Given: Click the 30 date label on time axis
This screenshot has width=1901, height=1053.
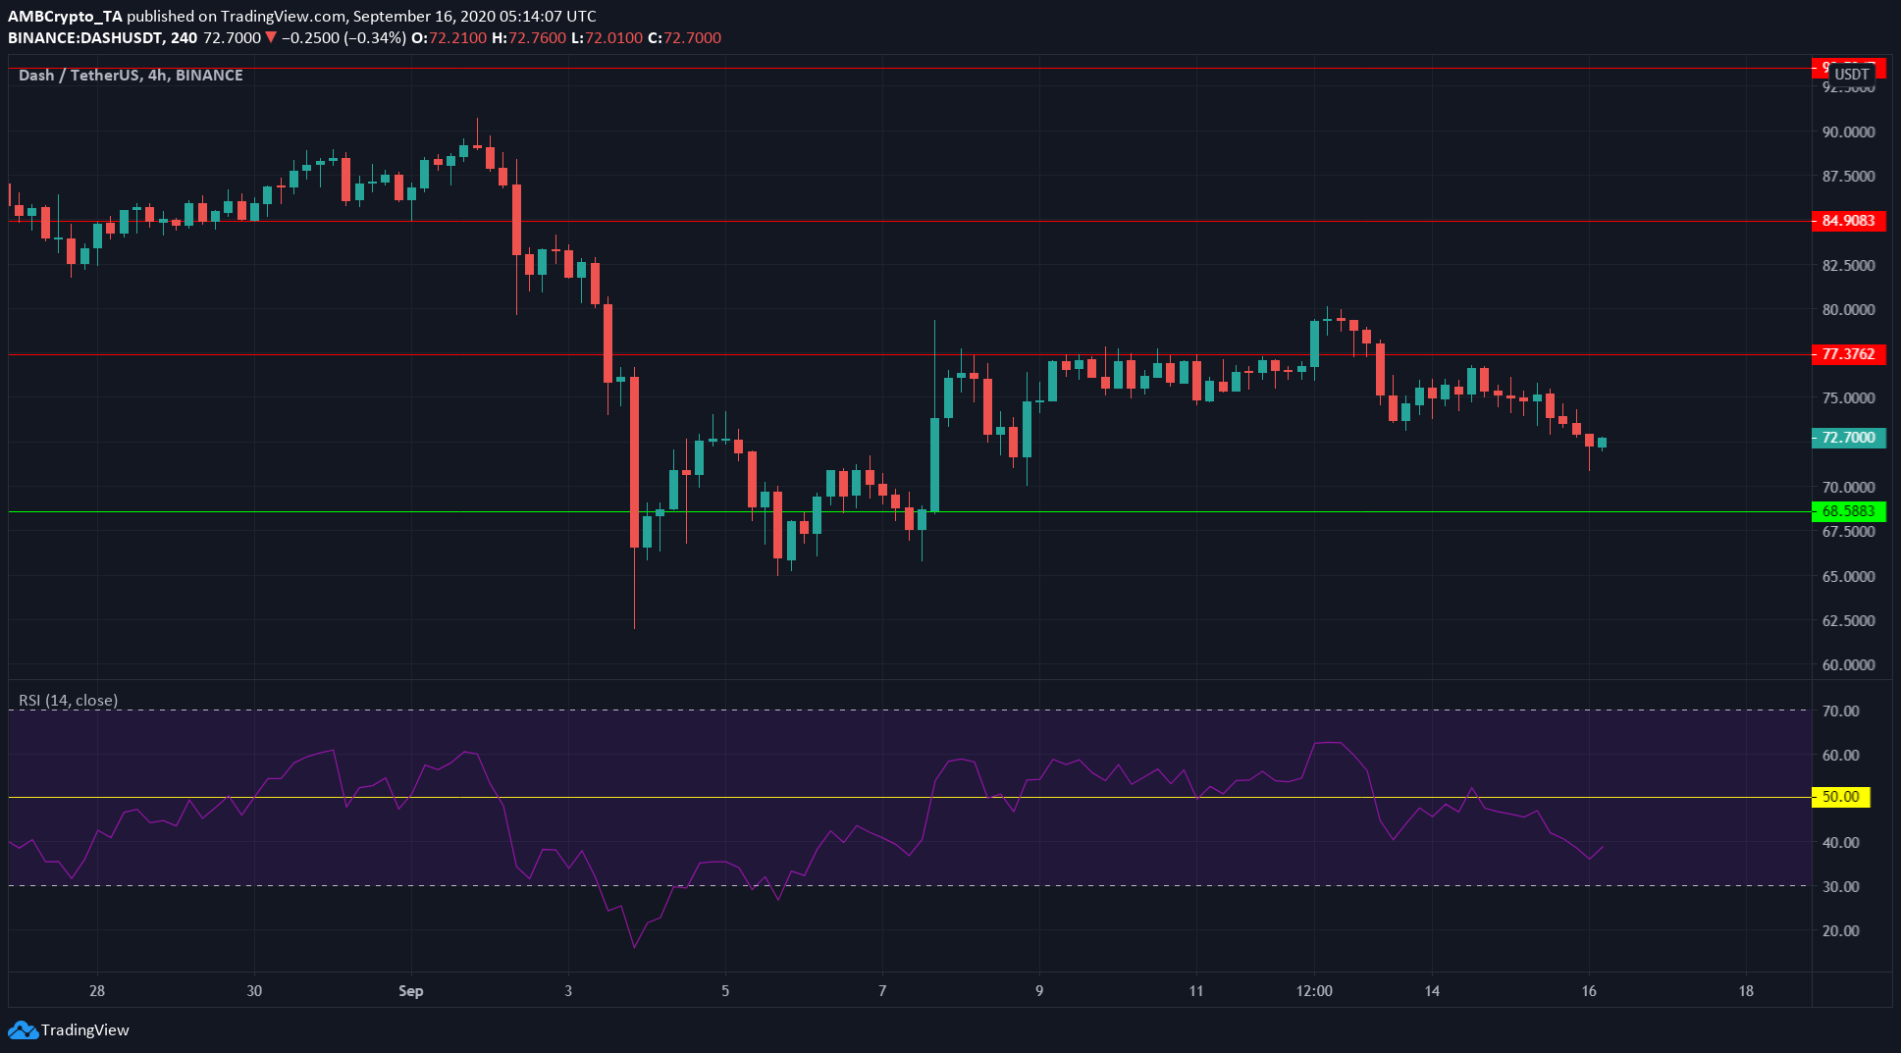Looking at the screenshot, I should [254, 991].
